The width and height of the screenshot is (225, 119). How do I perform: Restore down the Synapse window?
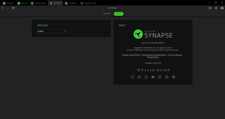216,3
